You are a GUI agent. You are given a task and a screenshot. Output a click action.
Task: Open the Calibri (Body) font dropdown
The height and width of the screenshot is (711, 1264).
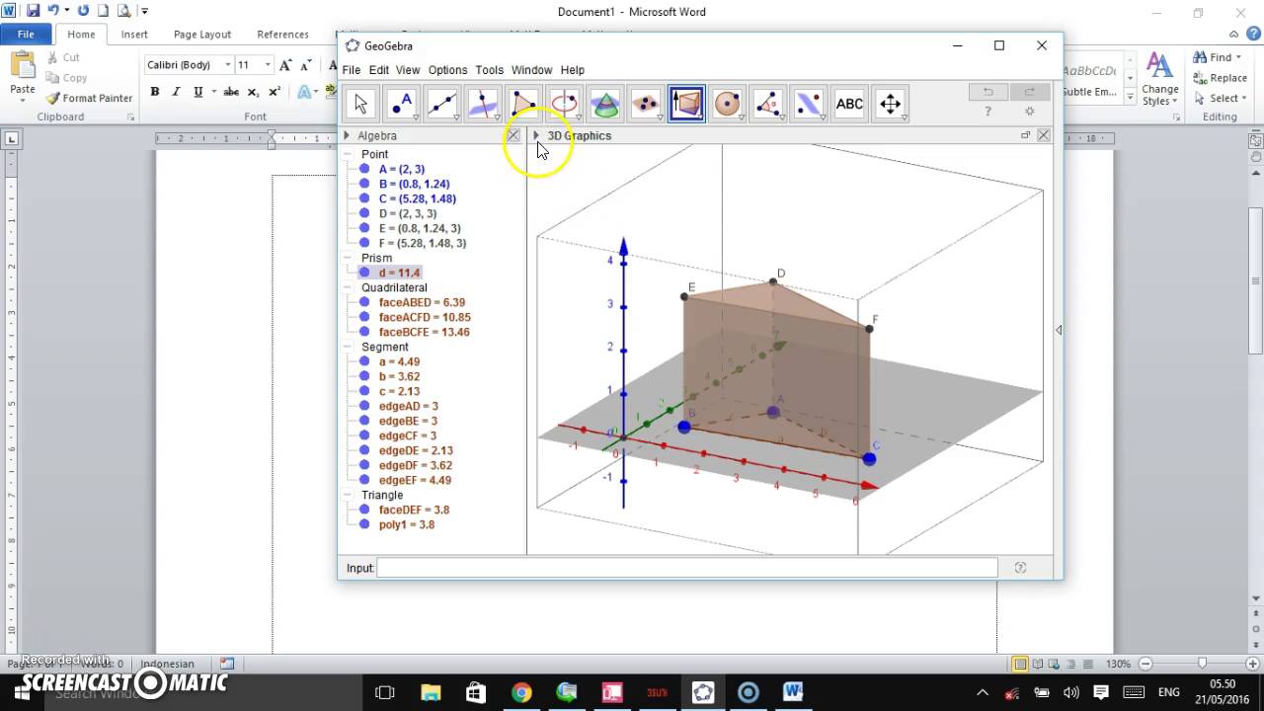click(228, 65)
